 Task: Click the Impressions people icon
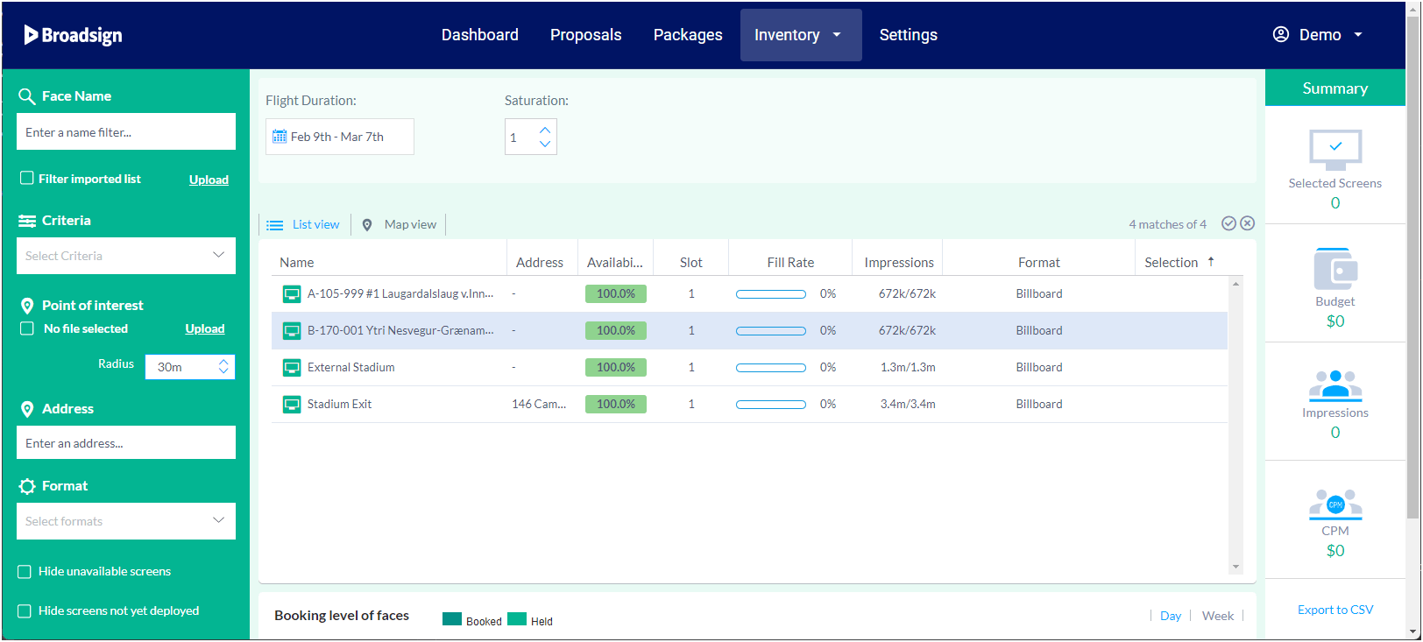(1335, 385)
